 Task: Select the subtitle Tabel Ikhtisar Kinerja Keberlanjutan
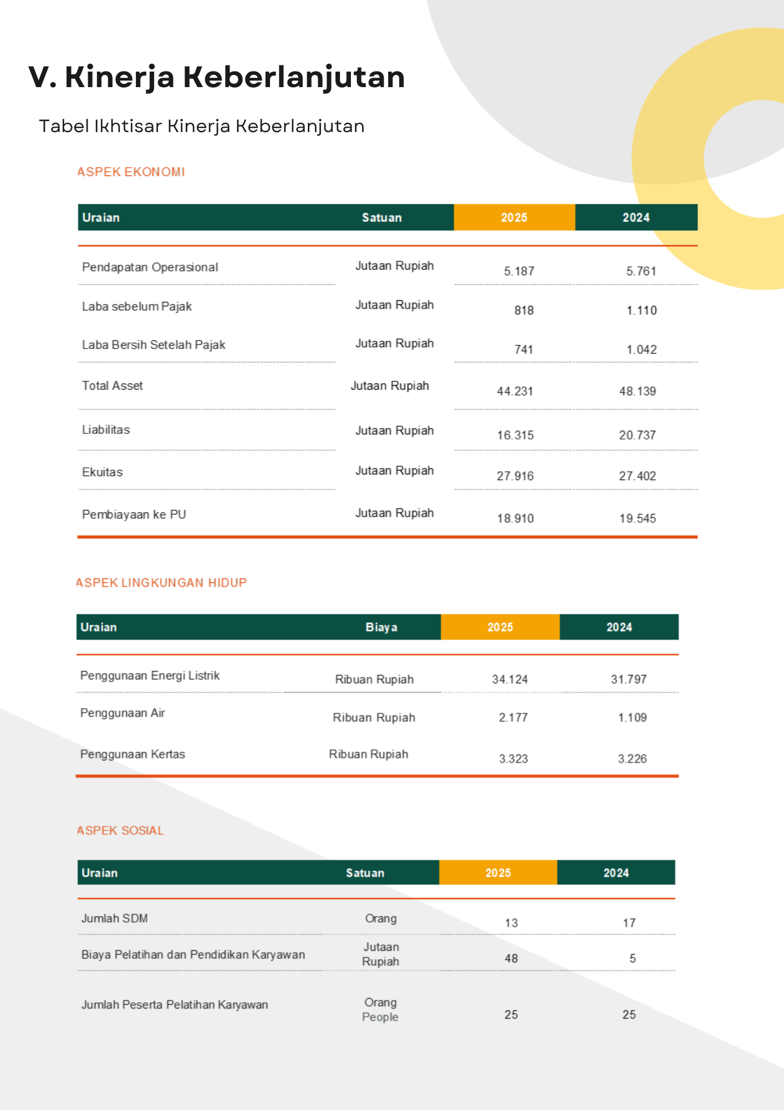point(202,126)
